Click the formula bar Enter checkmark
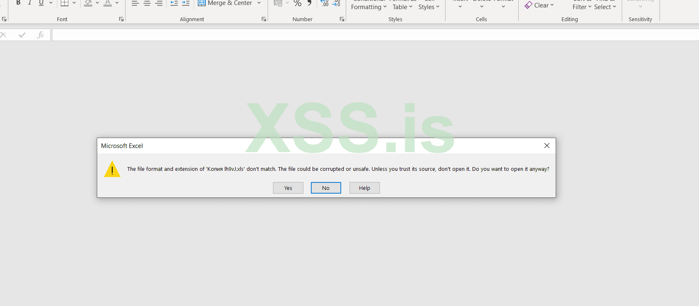 (x=22, y=35)
